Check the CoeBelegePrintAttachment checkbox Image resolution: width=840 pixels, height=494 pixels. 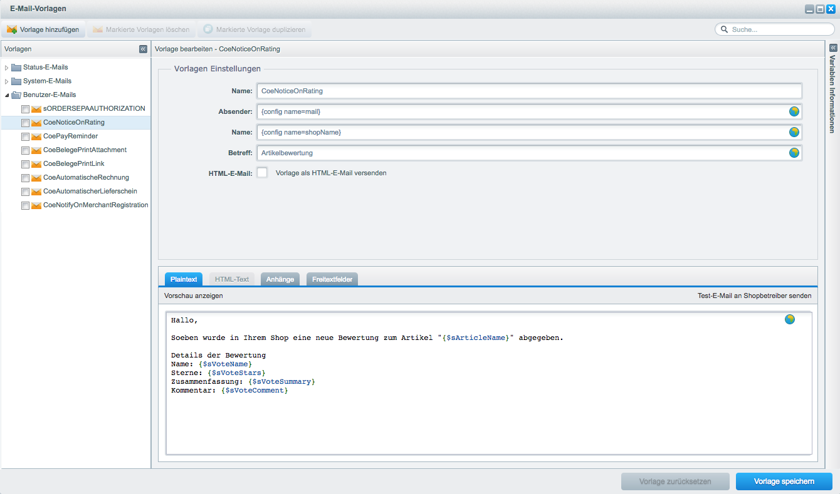click(25, 151)
